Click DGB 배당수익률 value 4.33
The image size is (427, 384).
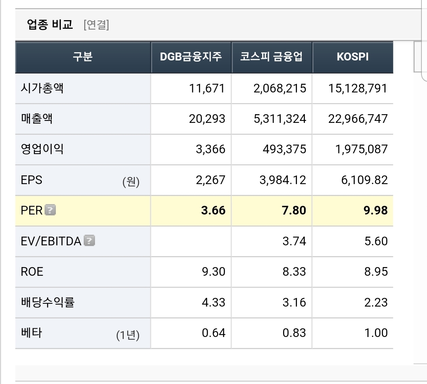[213, 303]
